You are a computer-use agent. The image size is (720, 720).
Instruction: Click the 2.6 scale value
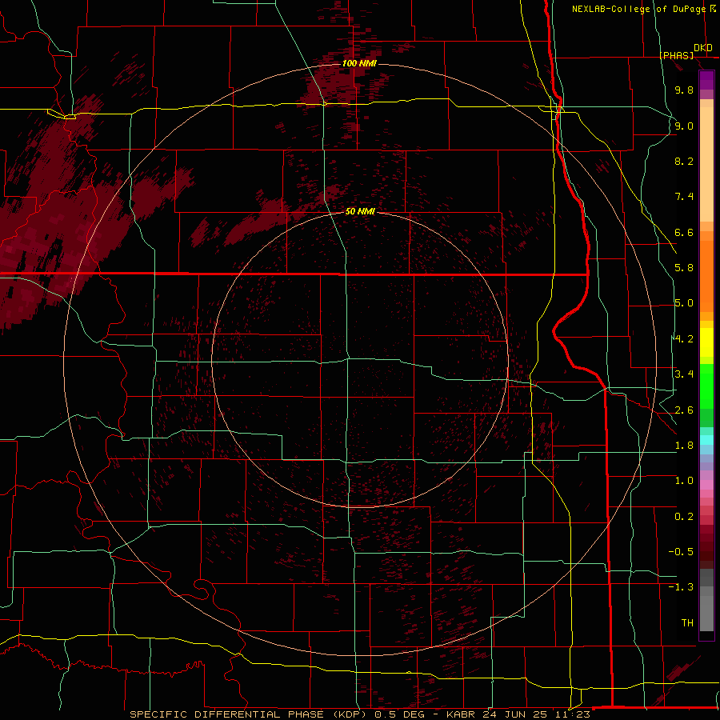(x=684, y=410)
